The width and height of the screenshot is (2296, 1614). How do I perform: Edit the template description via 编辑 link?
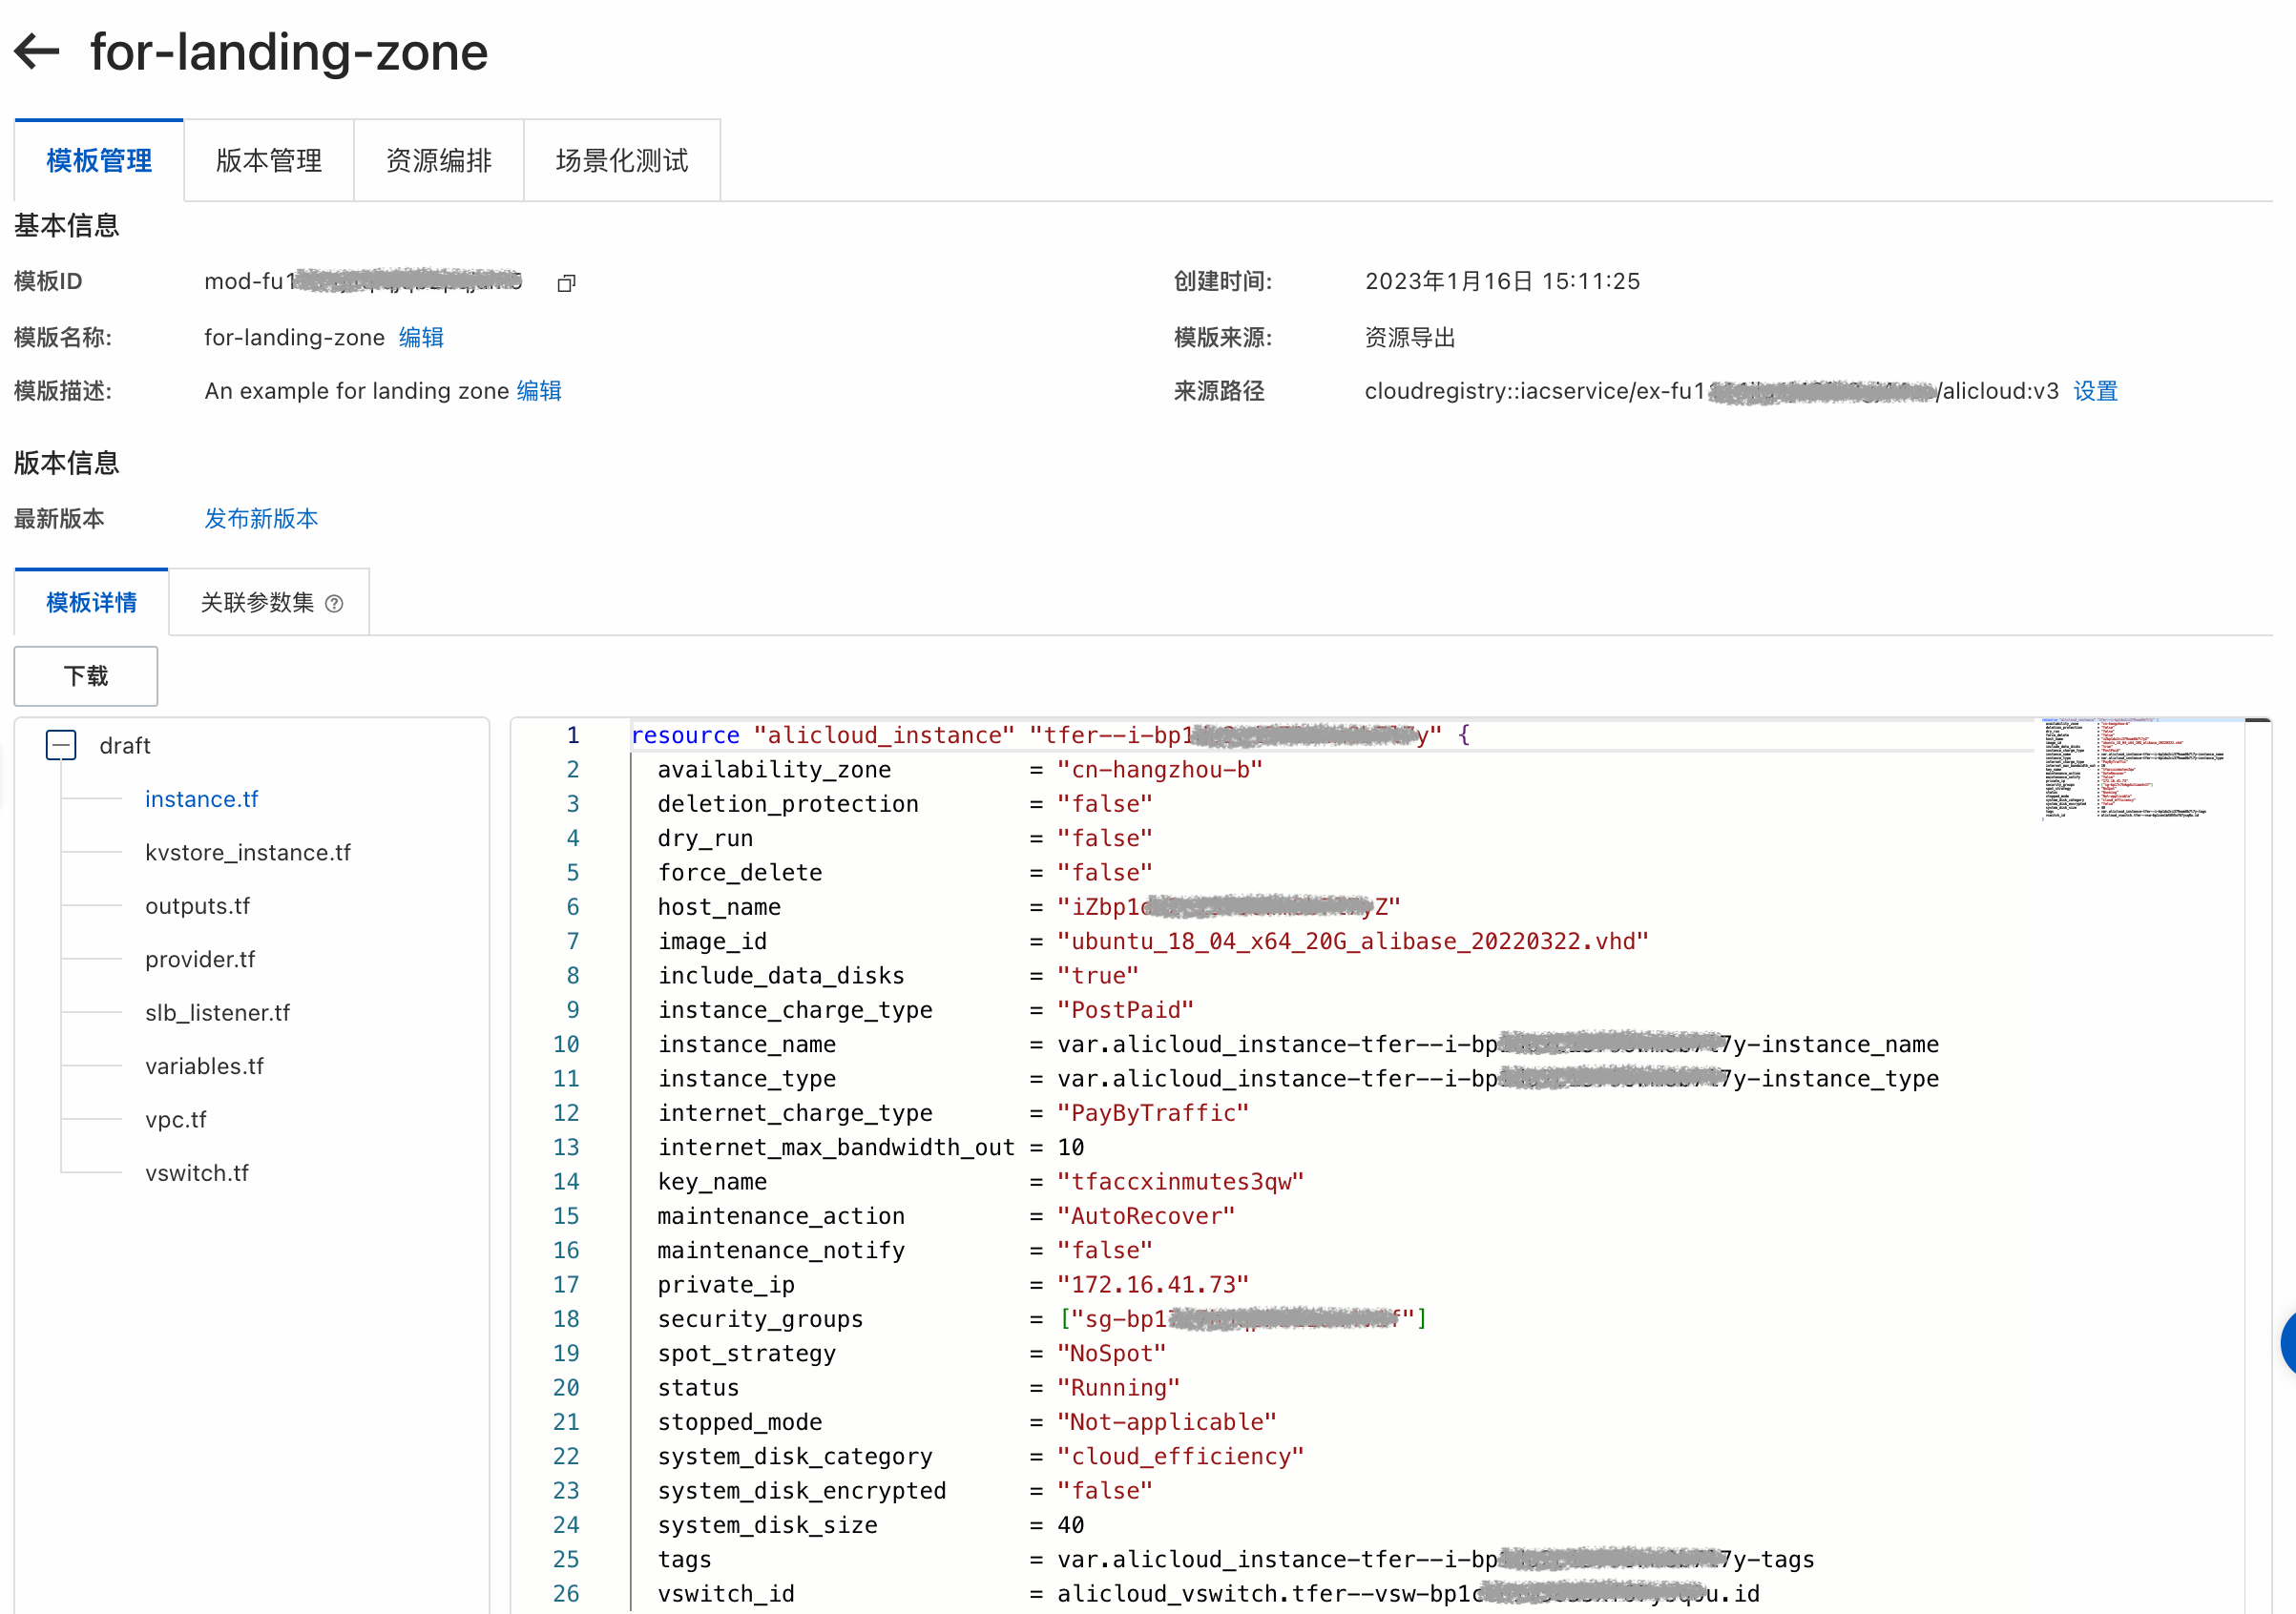click(x=539, y=391)
